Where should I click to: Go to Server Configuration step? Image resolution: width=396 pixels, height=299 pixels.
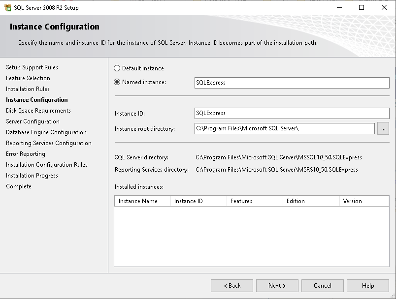point(33,121)
